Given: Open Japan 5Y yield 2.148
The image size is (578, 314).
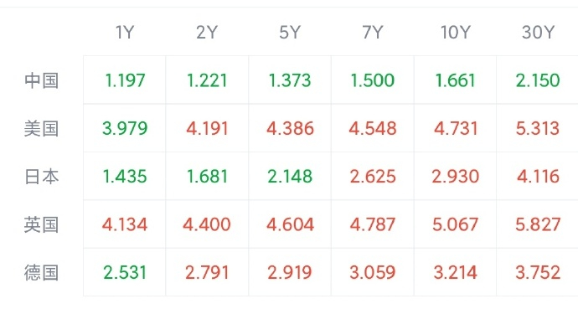Looking at the screenshot, I should 290,177.
